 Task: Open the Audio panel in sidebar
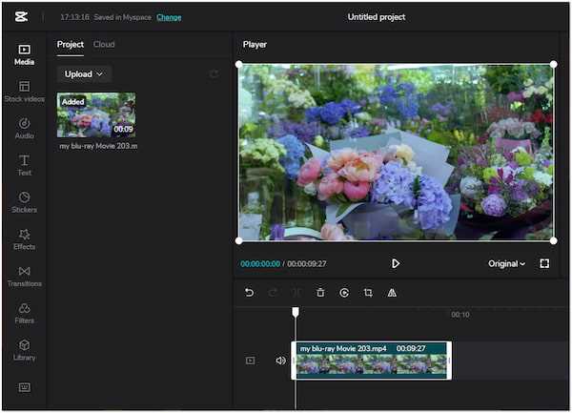point(25,129)
